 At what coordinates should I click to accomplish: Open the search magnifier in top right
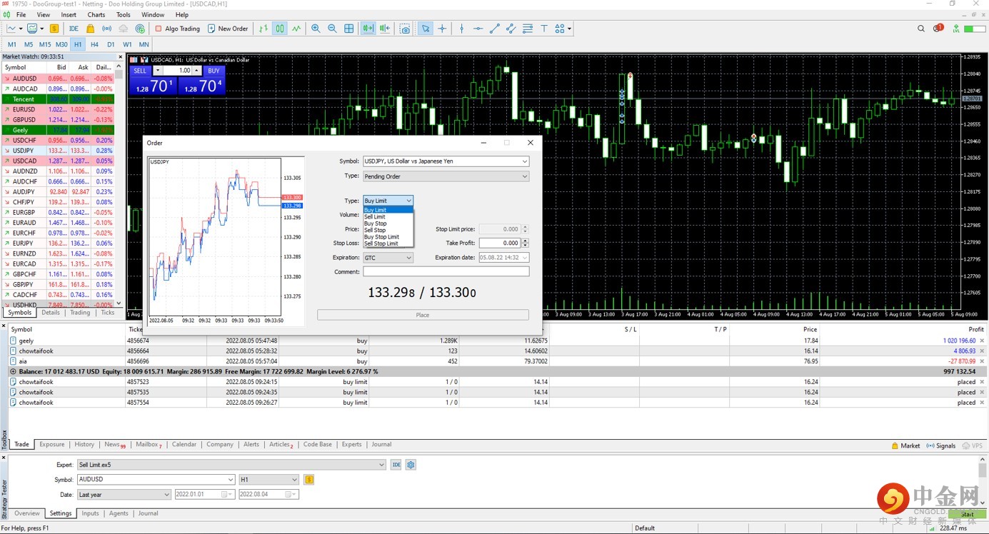(x=921, y=29)
